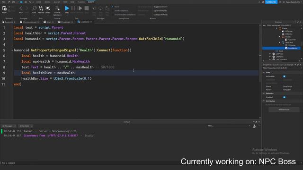303x170 pixels.
Task: Switch to the ShockwaveLogic script tab
Action: point(29,22)
